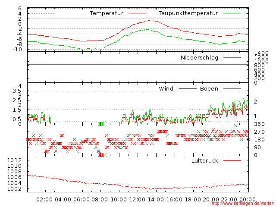Screen dimensions: 276x207
Task: Click the 14:00 time axis label
Action: point(156,200)
